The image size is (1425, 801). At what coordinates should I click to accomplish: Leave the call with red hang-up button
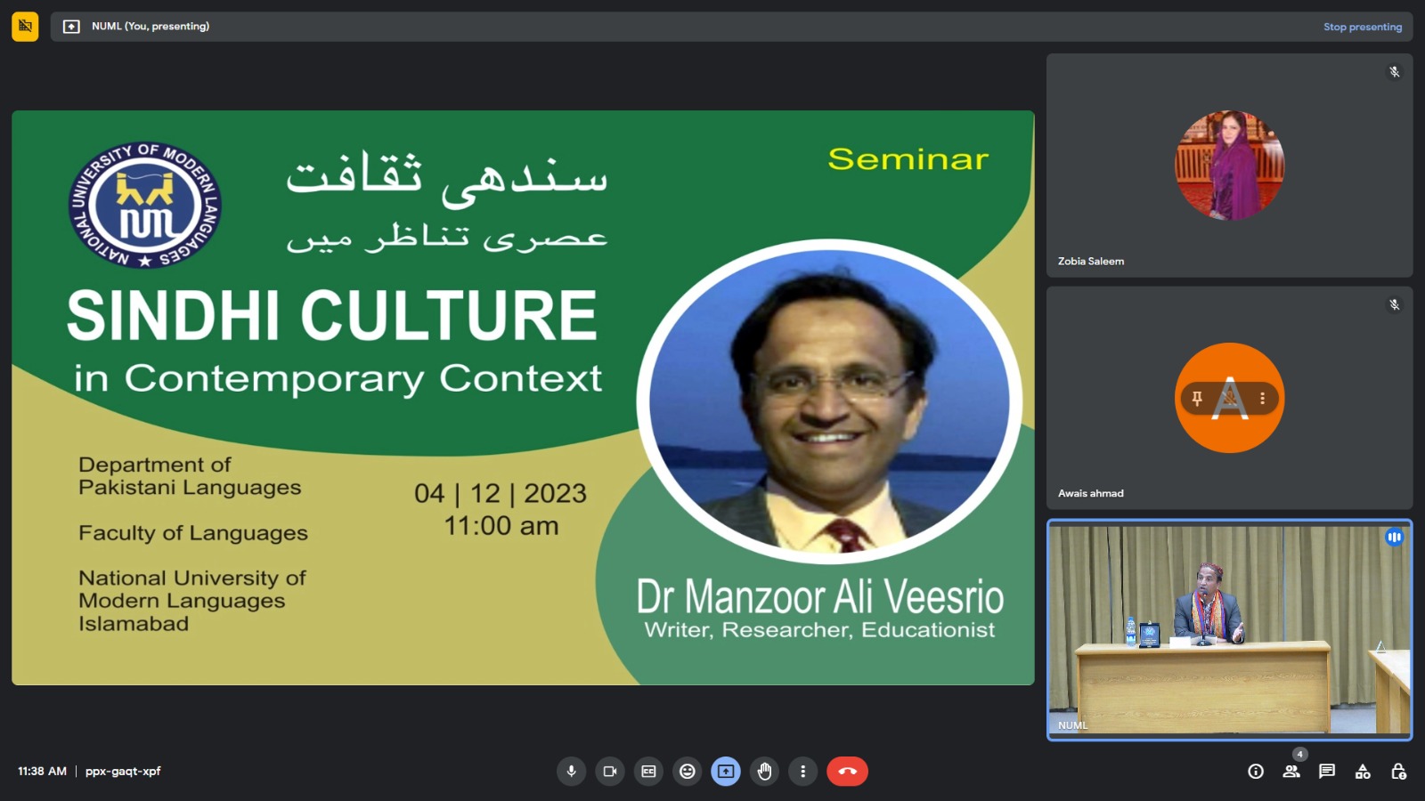[x=847, y=772]
